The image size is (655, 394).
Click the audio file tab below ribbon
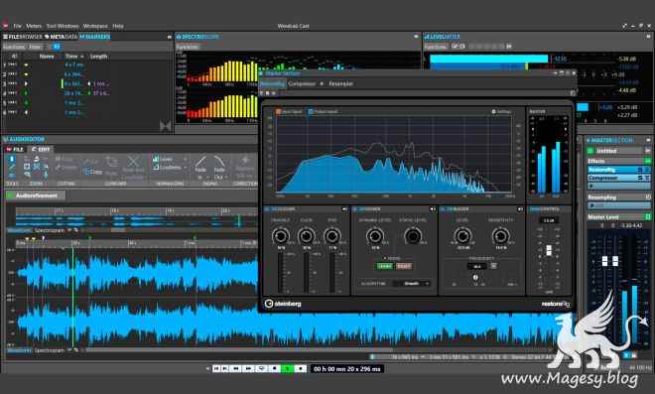pyautogui.click(x=36, y=196)
